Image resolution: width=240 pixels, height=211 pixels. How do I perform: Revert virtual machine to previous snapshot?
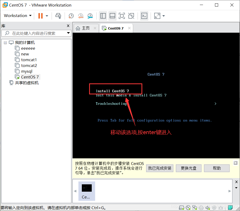[x=81, y=16]
